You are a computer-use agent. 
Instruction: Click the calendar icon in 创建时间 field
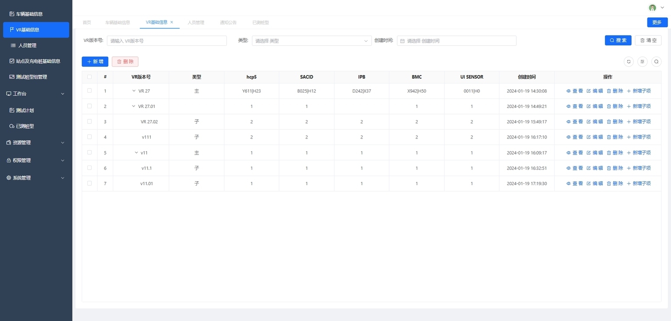pos(402,41)
